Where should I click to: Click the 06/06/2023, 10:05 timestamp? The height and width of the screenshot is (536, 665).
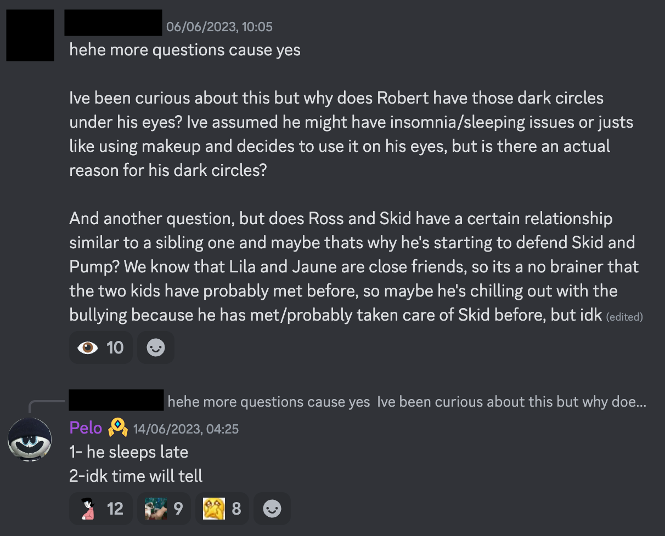(219, 27)
